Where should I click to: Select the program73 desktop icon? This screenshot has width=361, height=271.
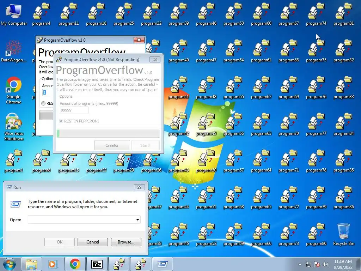tap(288, 235)
